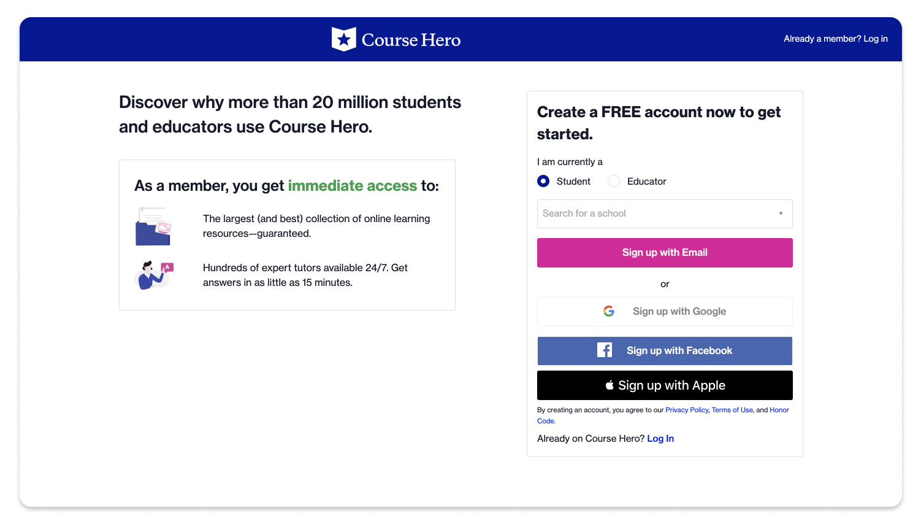Click the Apple logo icon
Screen dimensions: 921x524
coord(610,385)
